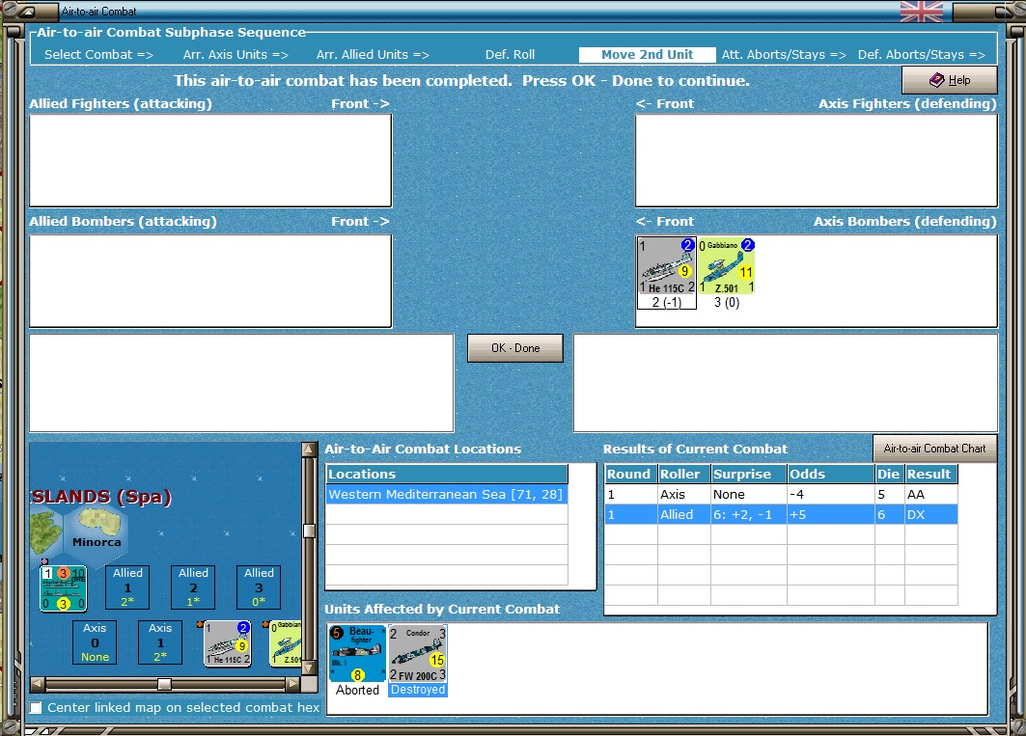The height and width of the screenshot is (736, 1026).
Task: Click the Surprise column header
Action: [749, 474]
